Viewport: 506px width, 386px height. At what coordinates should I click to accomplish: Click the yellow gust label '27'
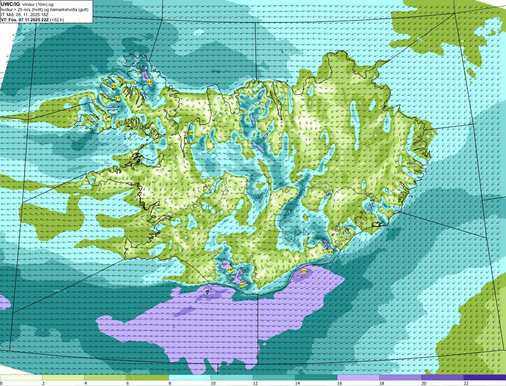point(117,98)
